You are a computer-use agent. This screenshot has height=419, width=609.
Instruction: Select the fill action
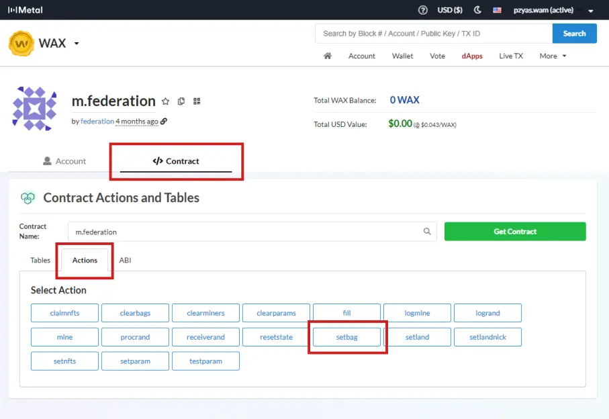coord(347,313)
